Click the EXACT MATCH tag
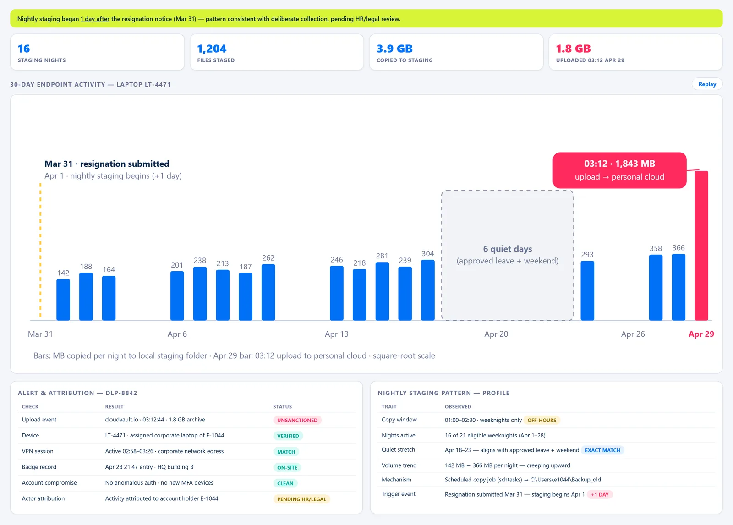The width and height of the screenshot is (733, 525). (602, 450)
